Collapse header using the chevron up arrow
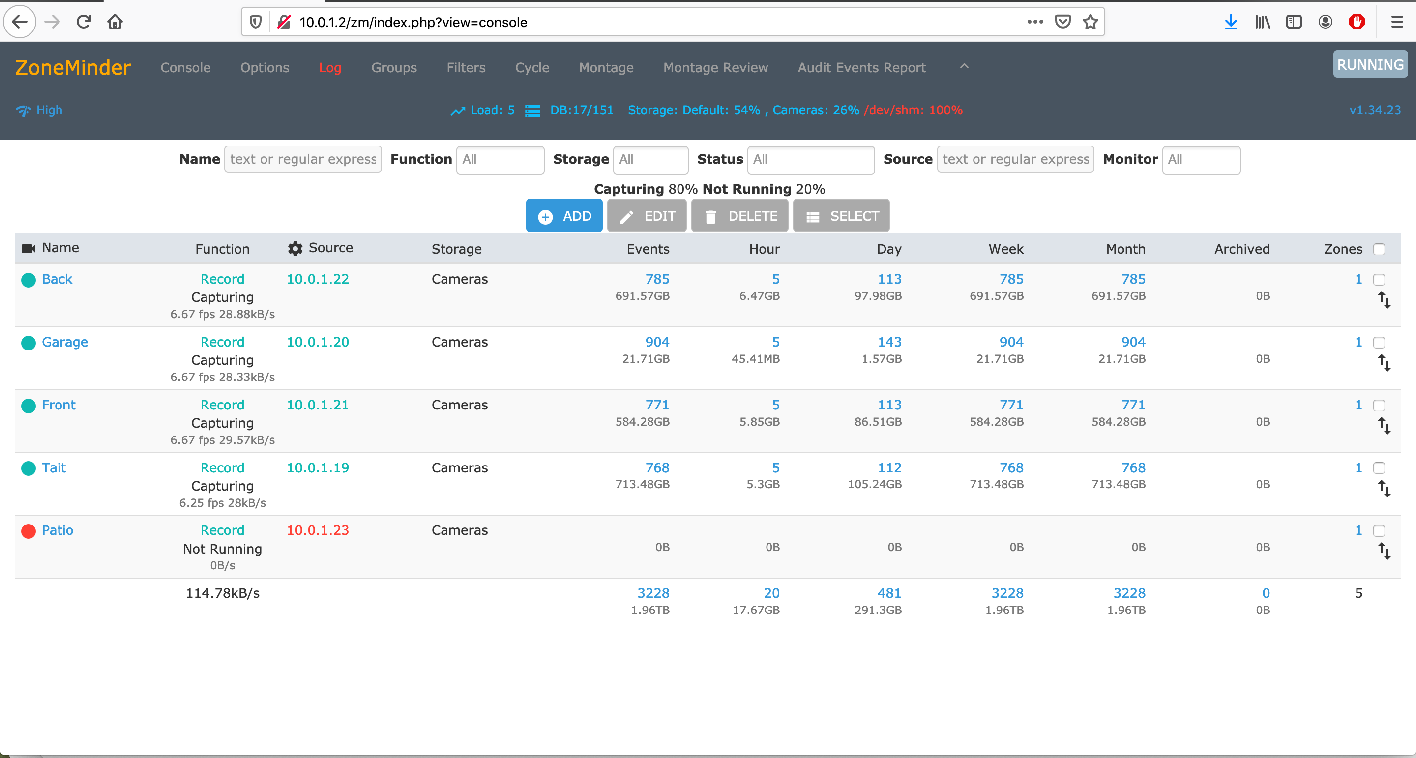This screenshot has width=1416, height=758. 964,66
